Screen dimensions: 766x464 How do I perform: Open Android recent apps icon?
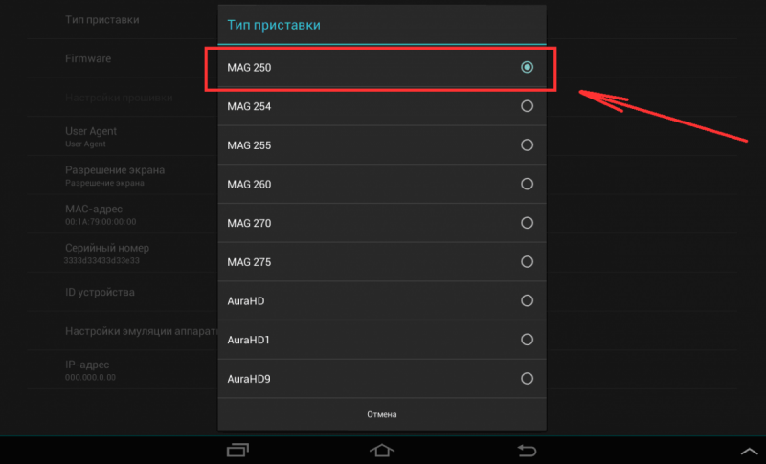237,450
